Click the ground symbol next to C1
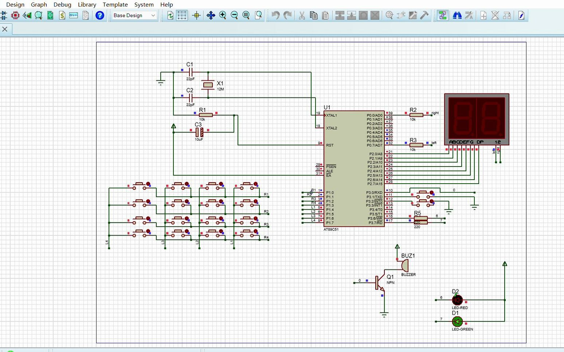This screenshot has width=564, height=352. point(161,83)
